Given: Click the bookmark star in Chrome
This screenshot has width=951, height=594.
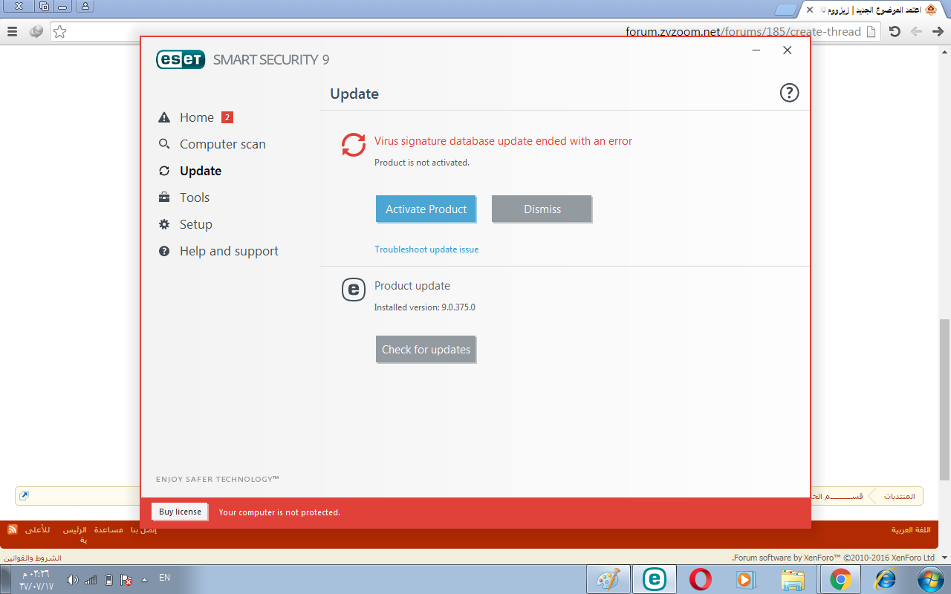Looking at the screenshot, I should pos(61,32).
